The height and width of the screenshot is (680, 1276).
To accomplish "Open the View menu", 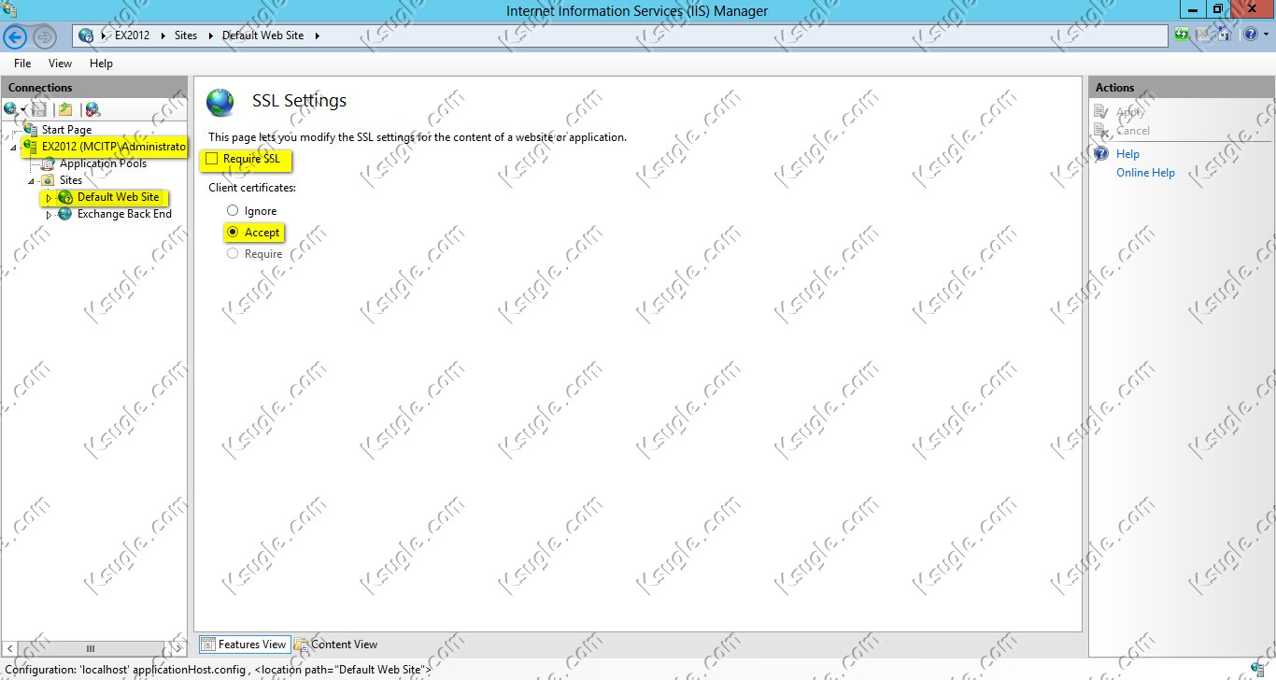I will (60, 64).
